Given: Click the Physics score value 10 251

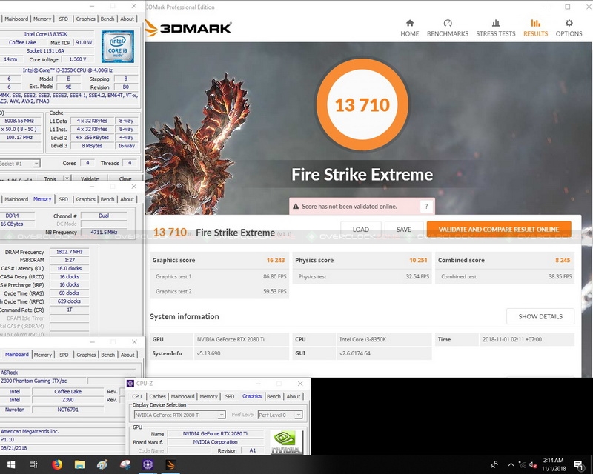Looking at the screenshot, I should (x=418, y=261).
